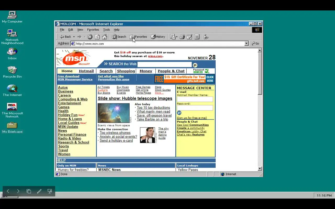Expand the Forward button history dropdown

84,37
